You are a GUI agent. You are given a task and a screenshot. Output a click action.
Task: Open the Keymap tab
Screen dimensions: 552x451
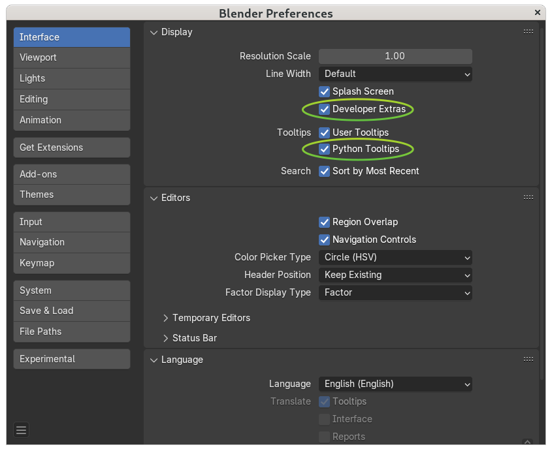pyautogui.click(x=72, y=263)
